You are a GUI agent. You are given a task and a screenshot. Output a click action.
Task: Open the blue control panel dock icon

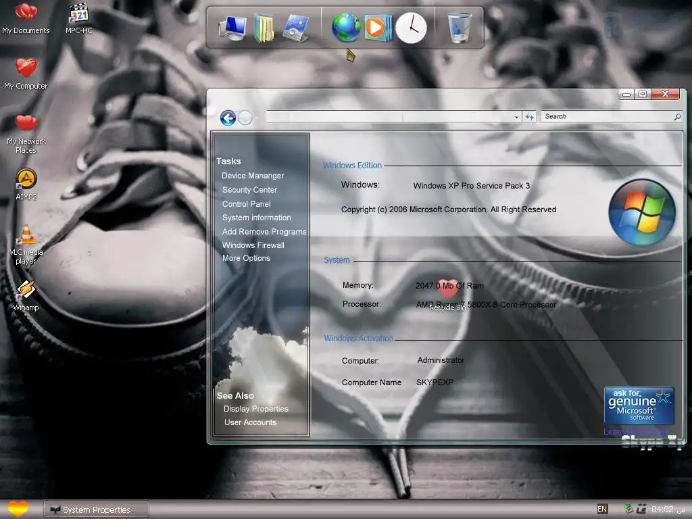pos(295,28)
